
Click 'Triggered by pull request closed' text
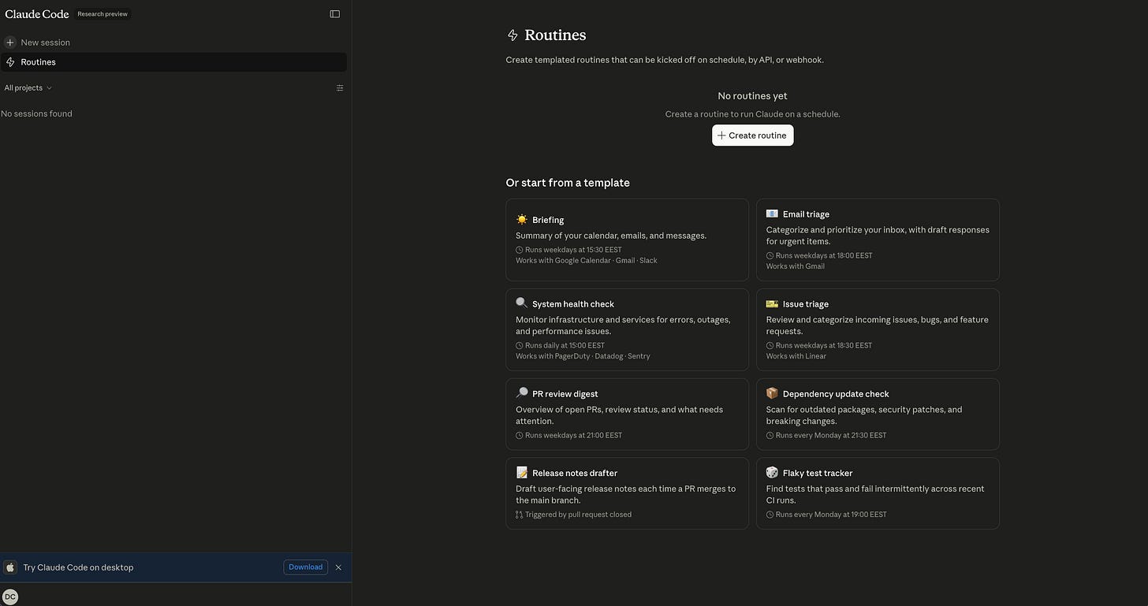(578, 515)
